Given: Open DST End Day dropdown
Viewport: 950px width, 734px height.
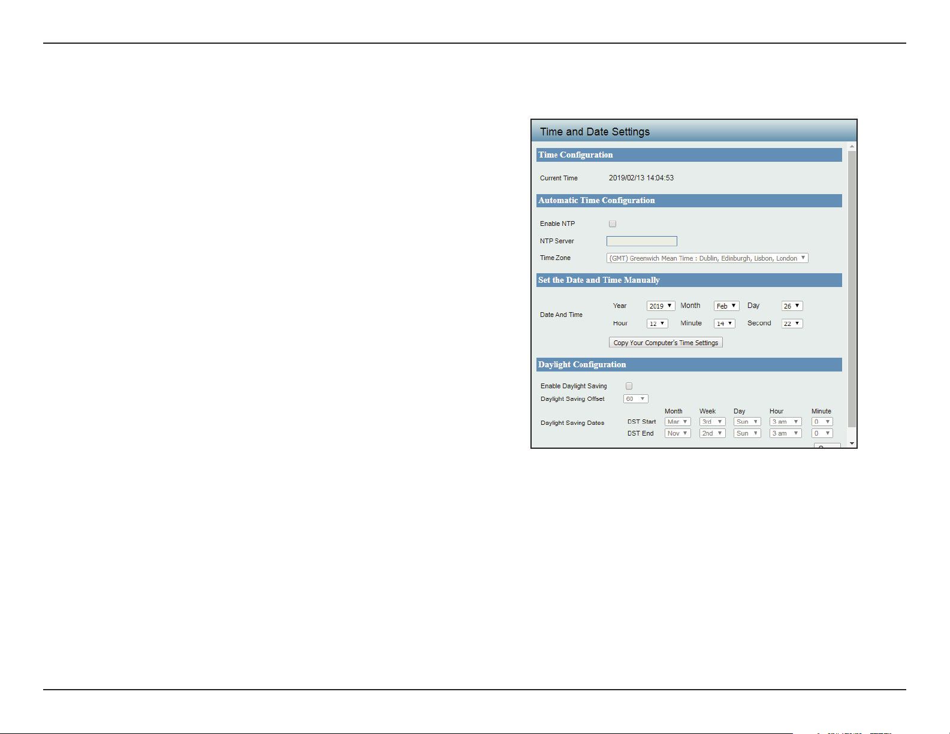Looking at the screenshot, I should click(x=747, y=433).
